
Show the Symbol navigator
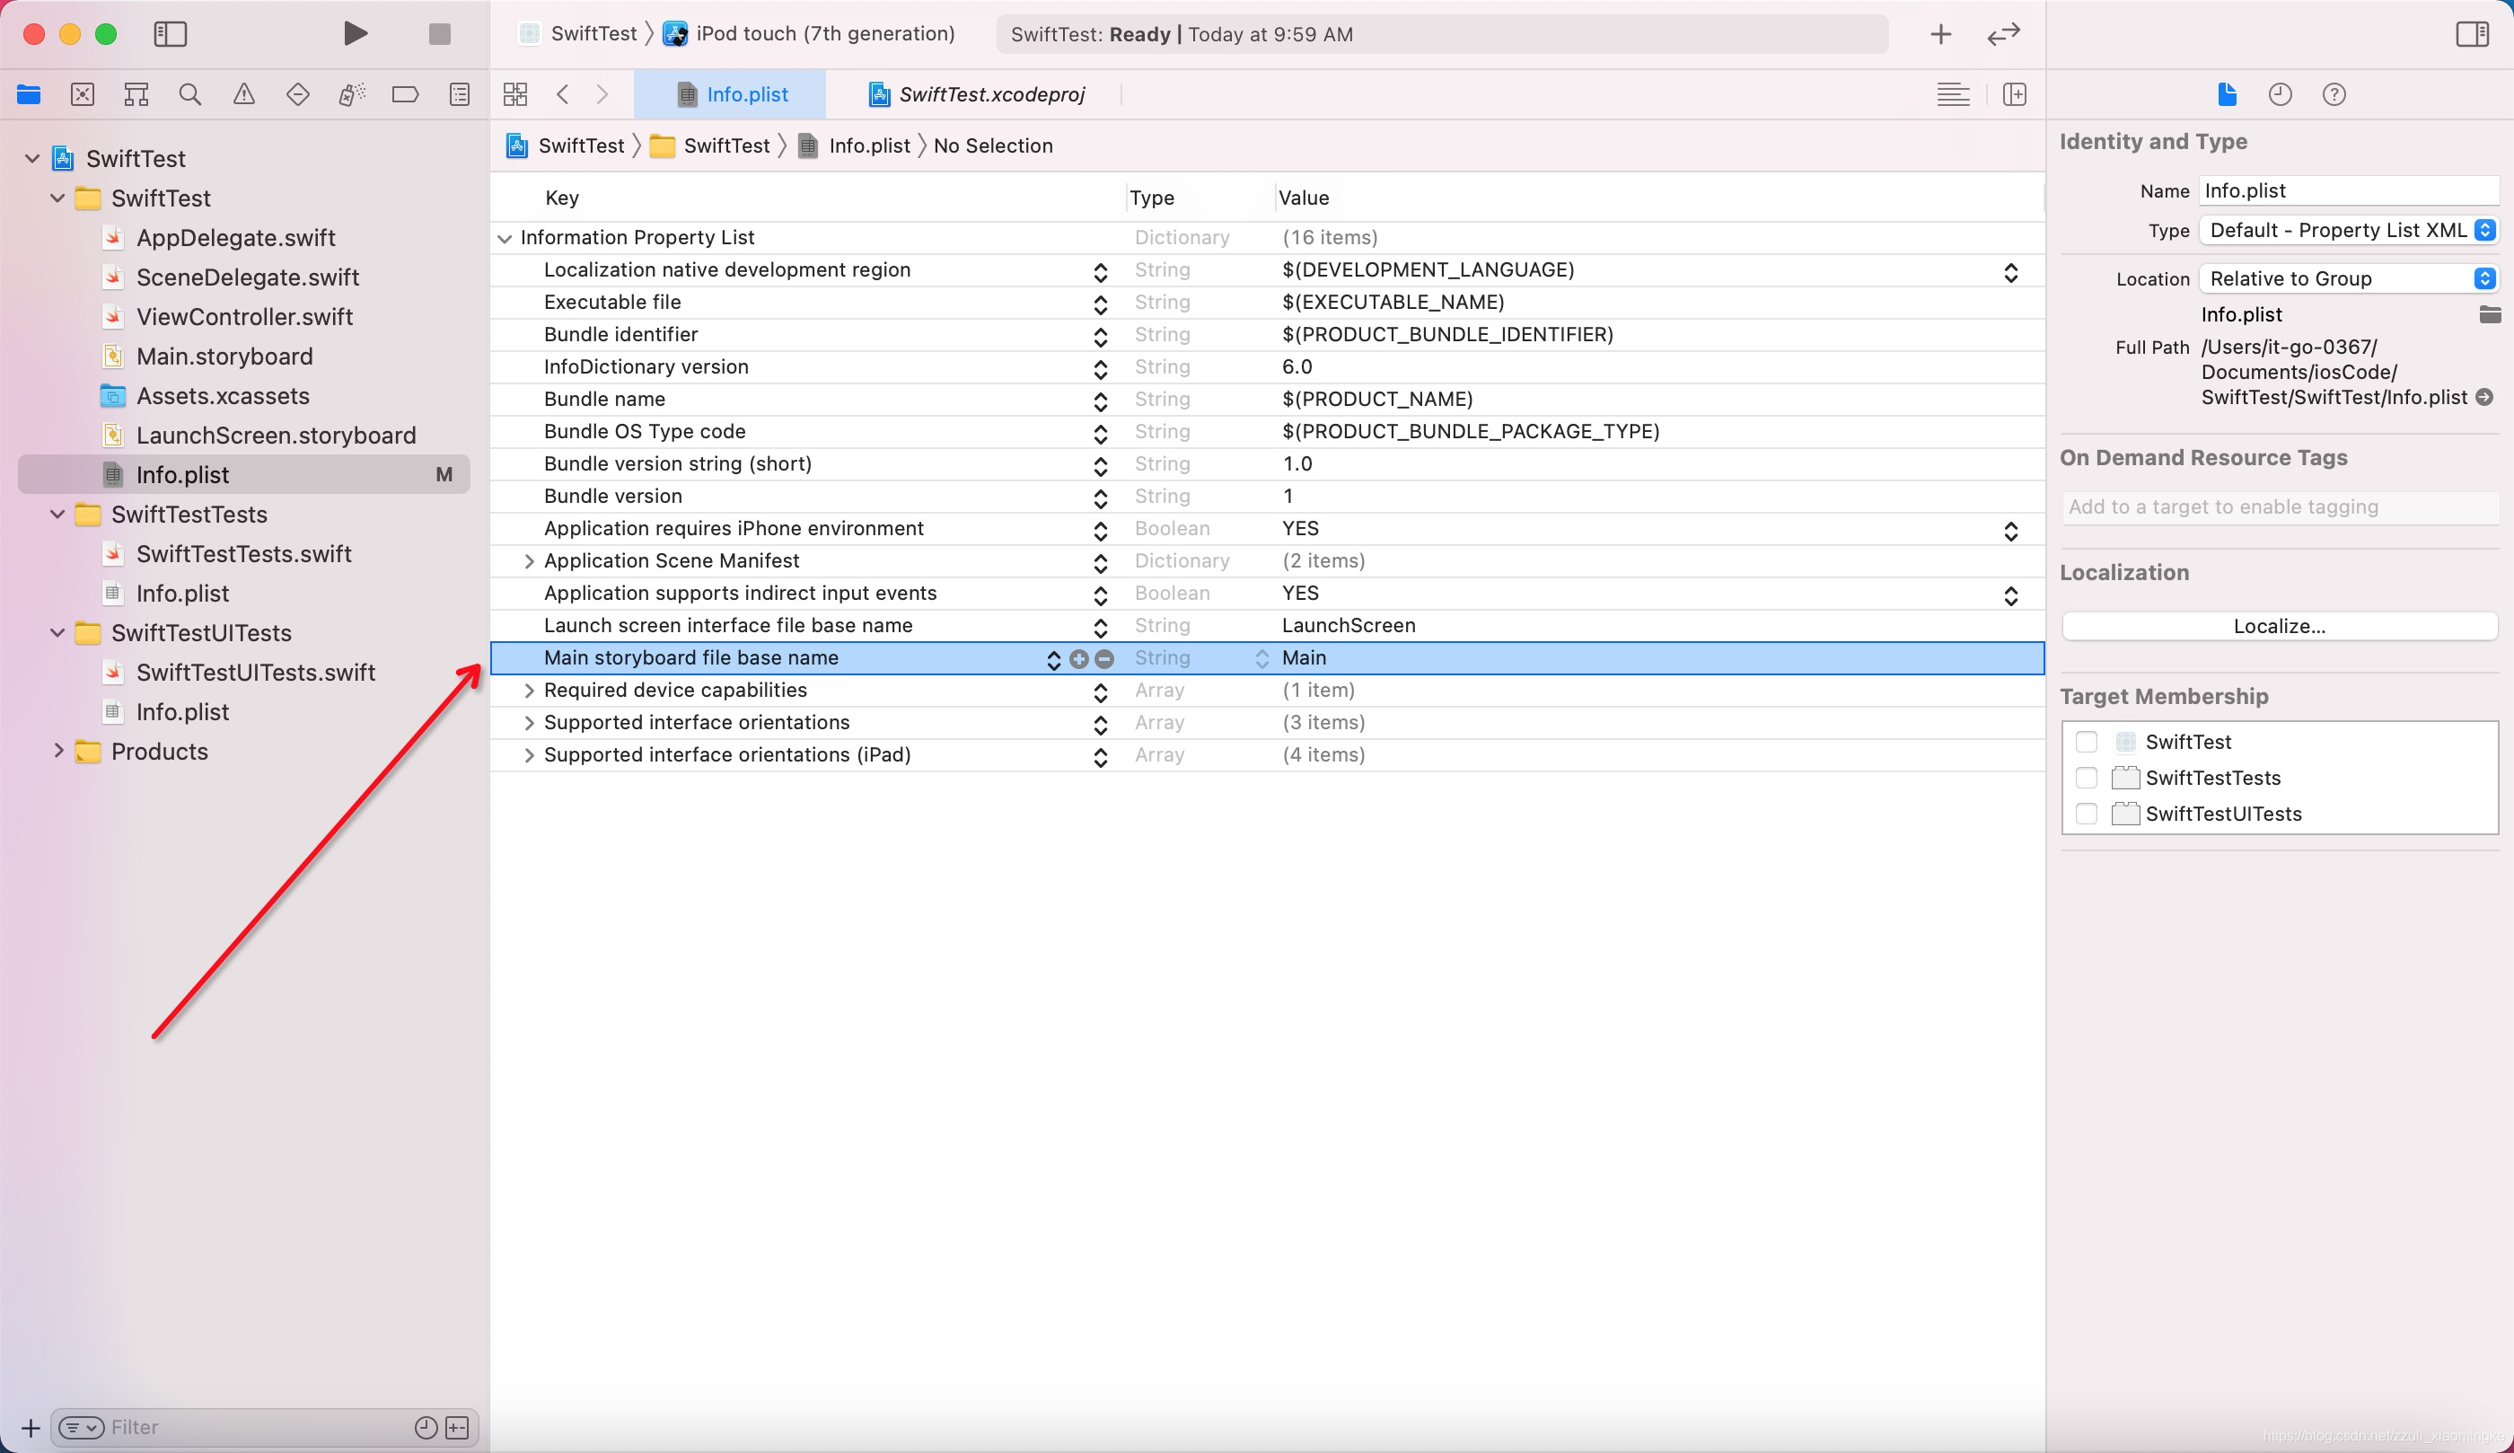point(136,95)
